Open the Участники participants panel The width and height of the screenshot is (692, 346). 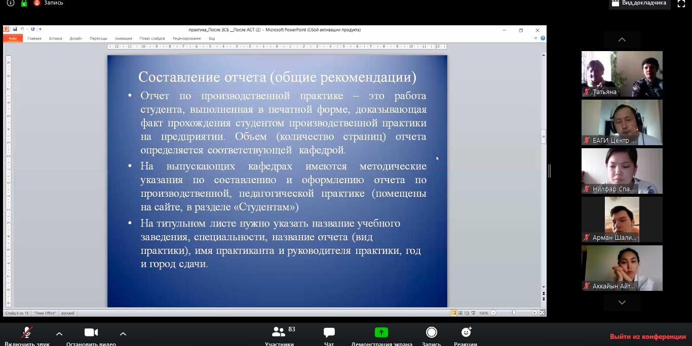(279, 333)
